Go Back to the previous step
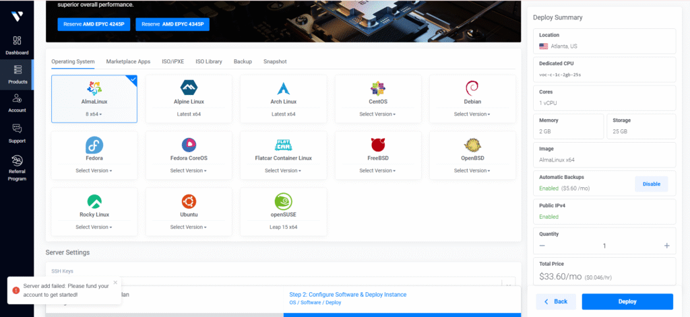This screenshot has width=690, height=317. (556, 302)
